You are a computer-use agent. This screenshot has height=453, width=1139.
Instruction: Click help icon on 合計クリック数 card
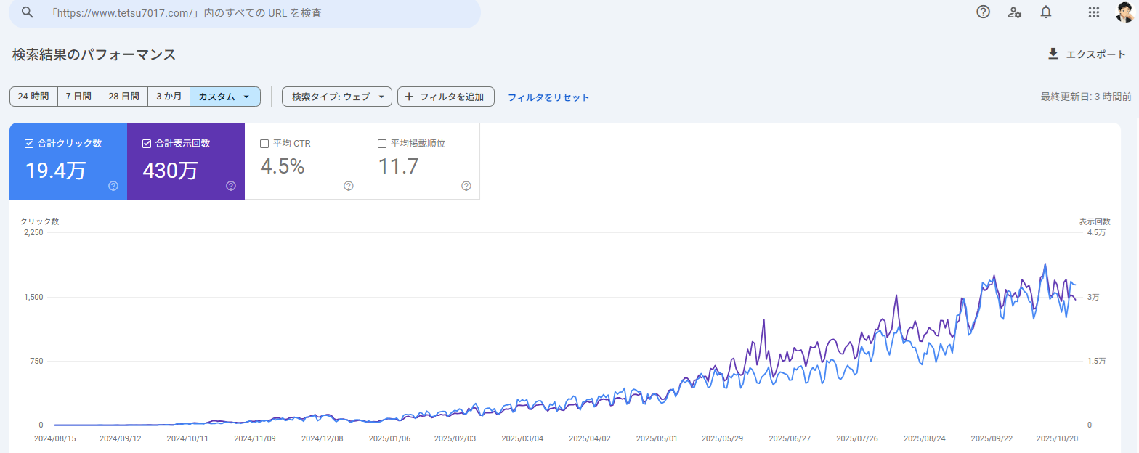point(113,186)
